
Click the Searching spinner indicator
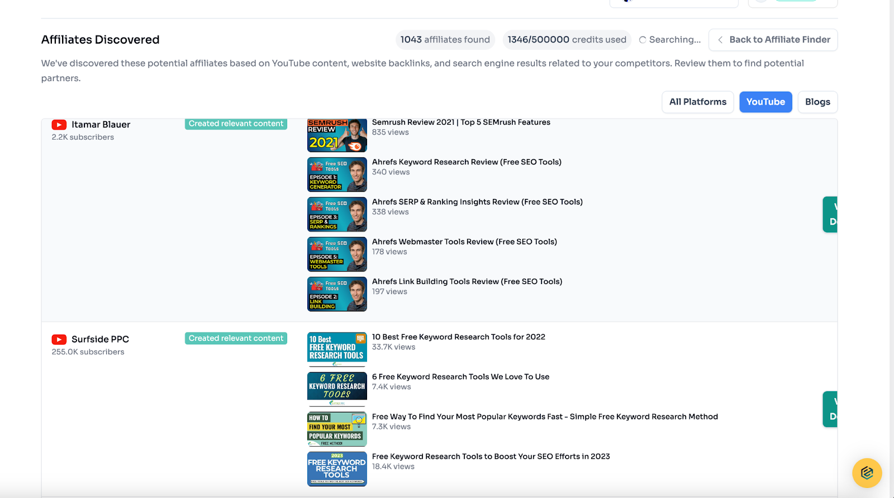643,40
